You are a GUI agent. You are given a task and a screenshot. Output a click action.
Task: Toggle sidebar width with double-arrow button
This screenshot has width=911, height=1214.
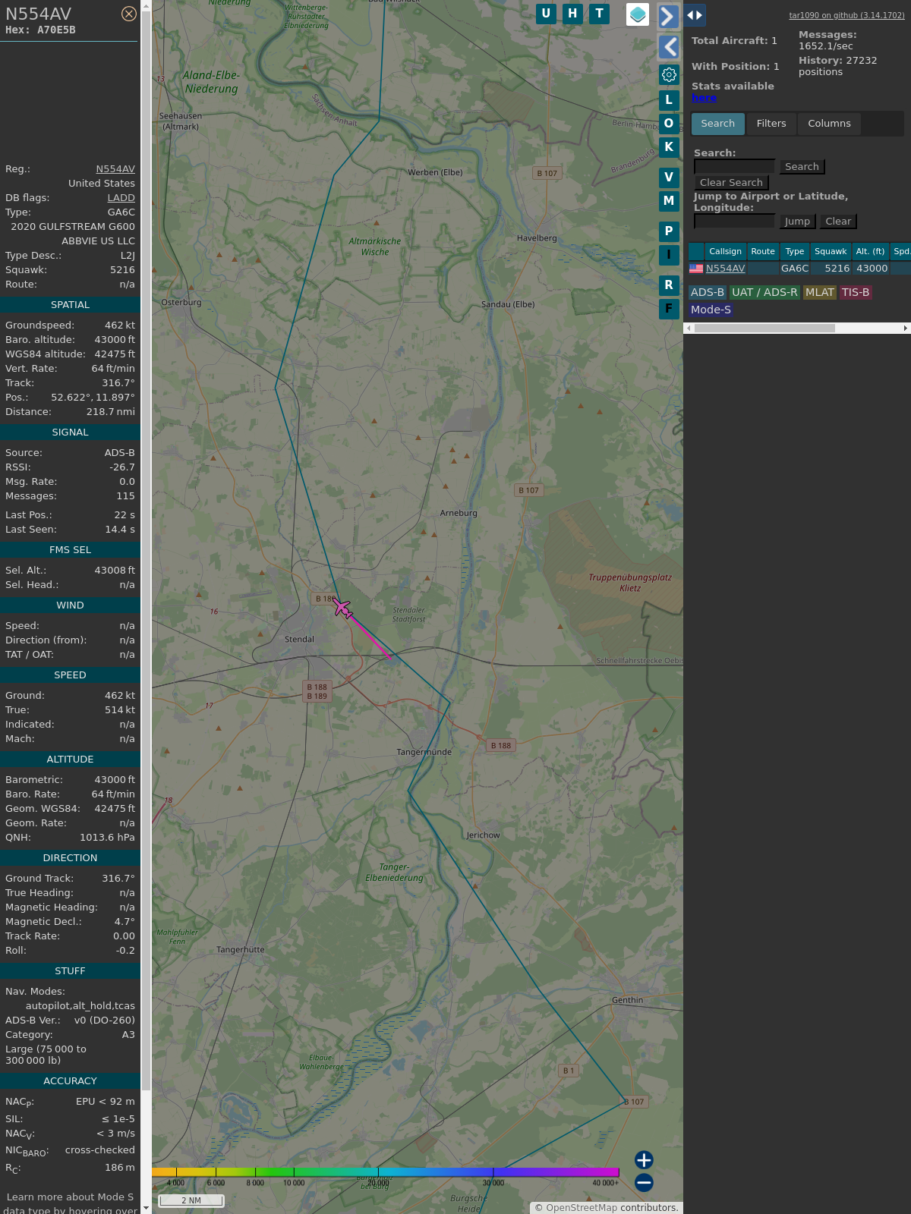tap(695, 15)
